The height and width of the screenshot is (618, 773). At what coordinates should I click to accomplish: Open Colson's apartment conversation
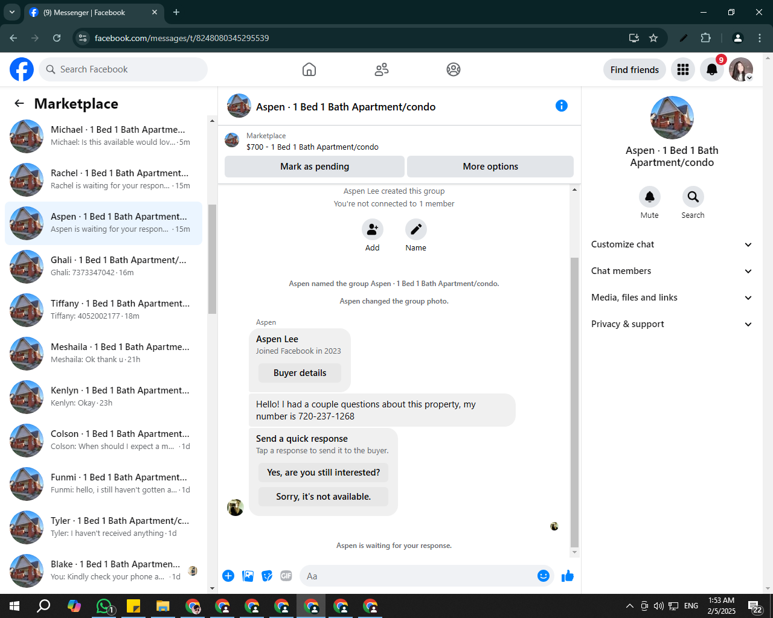tap(103, 441)
